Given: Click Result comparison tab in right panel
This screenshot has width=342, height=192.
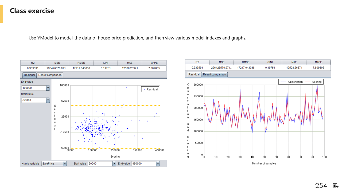Looking at the screenshot, I should click(x=214, y=74).
